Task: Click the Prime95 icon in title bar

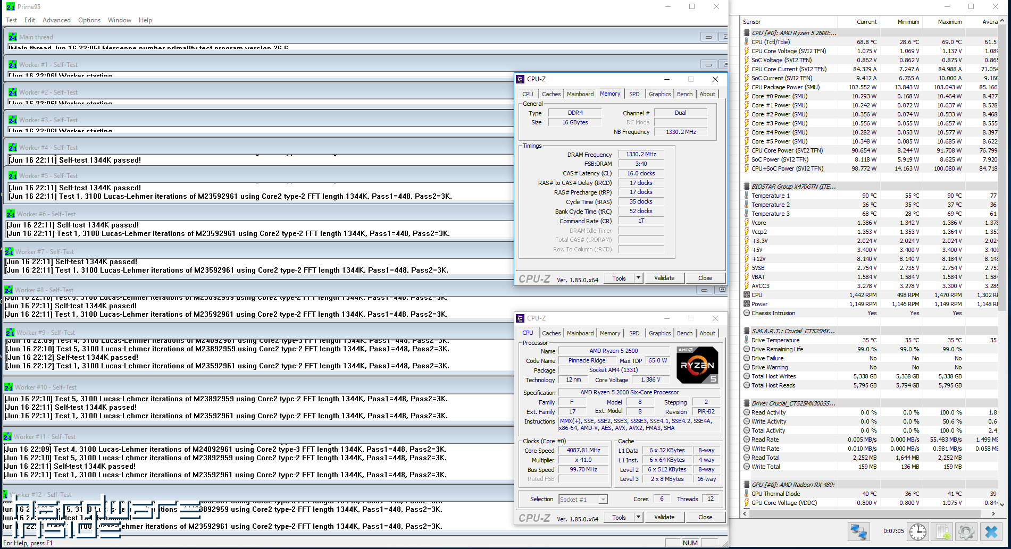Action: coord(11,6)
